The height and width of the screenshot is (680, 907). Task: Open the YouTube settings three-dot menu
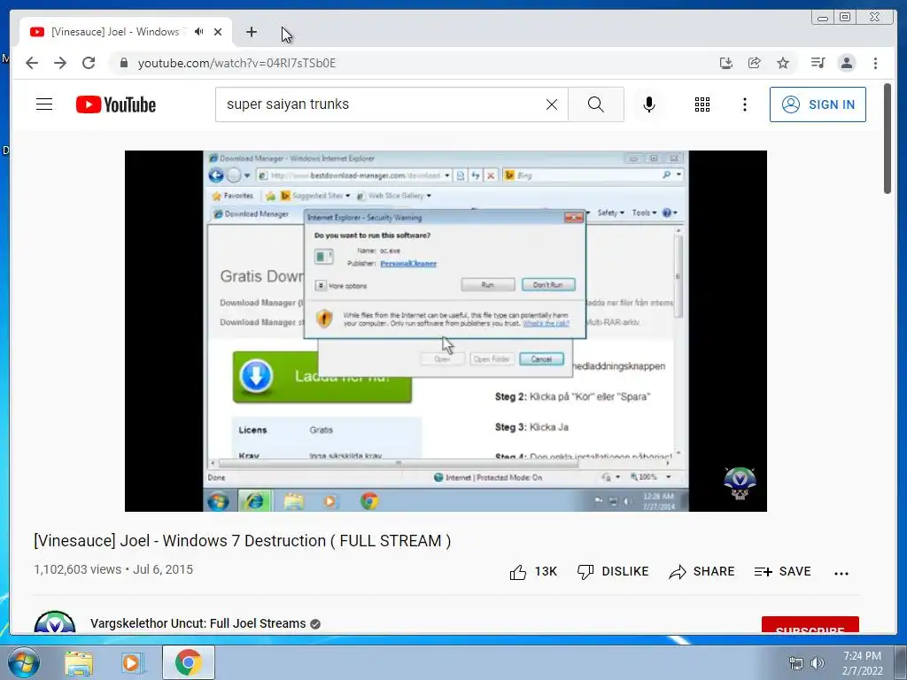coord(745,104)
